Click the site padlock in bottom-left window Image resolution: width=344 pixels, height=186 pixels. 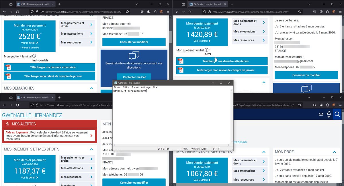coord(37,105)
